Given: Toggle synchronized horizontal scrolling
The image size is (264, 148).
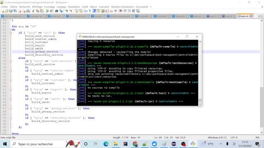Looking at the screenshot, I should point(81,11).
